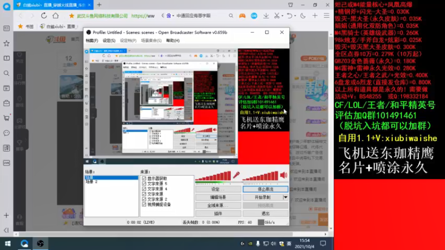The image size is (445, 250).
Task: Open the 书签 bookmarks folder
Action: point(26,26)
